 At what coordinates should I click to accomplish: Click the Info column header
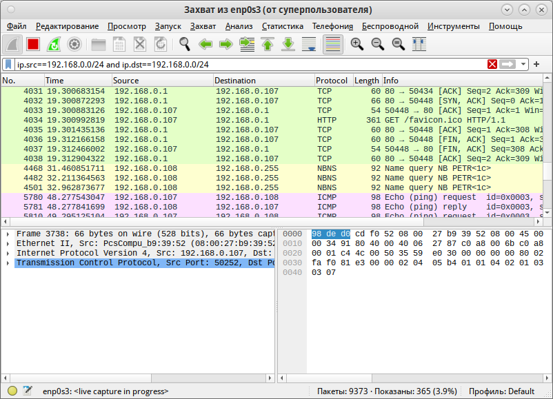click(463, 81)
